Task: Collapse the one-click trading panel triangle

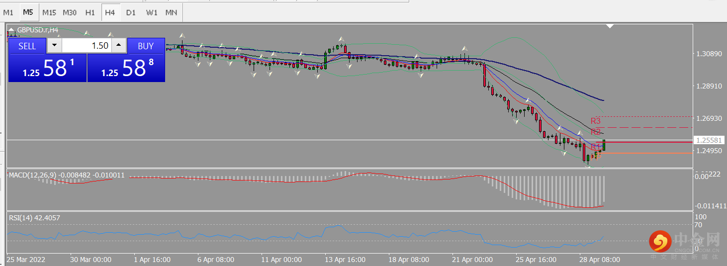Action: (12, 30)
